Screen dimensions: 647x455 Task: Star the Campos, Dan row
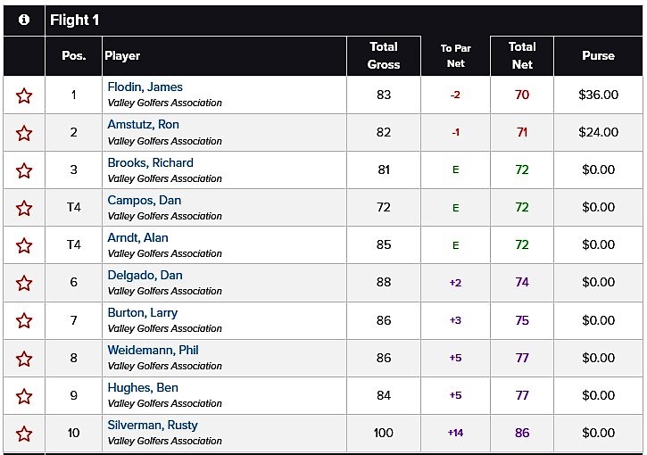24,208
